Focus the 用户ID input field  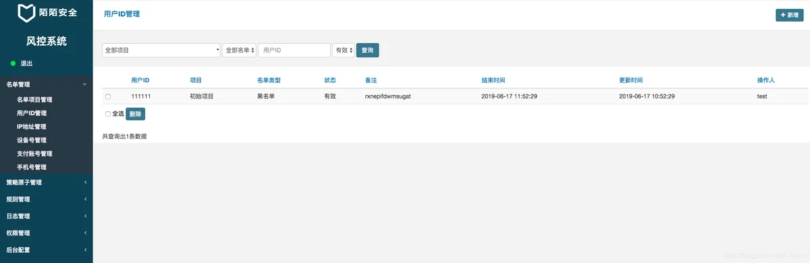(x=294, y=50)
